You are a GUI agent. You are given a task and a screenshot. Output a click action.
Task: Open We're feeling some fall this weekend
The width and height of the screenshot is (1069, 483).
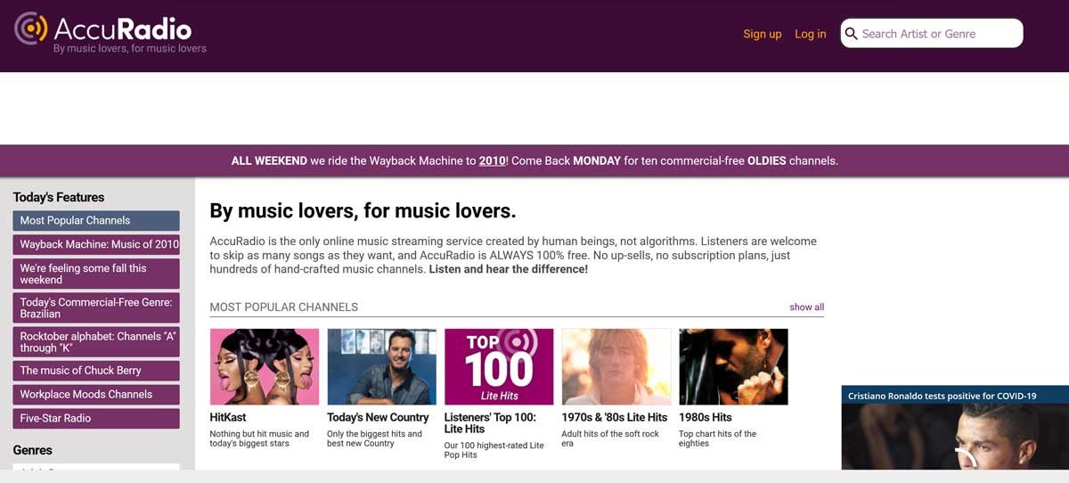pos(96,274)
